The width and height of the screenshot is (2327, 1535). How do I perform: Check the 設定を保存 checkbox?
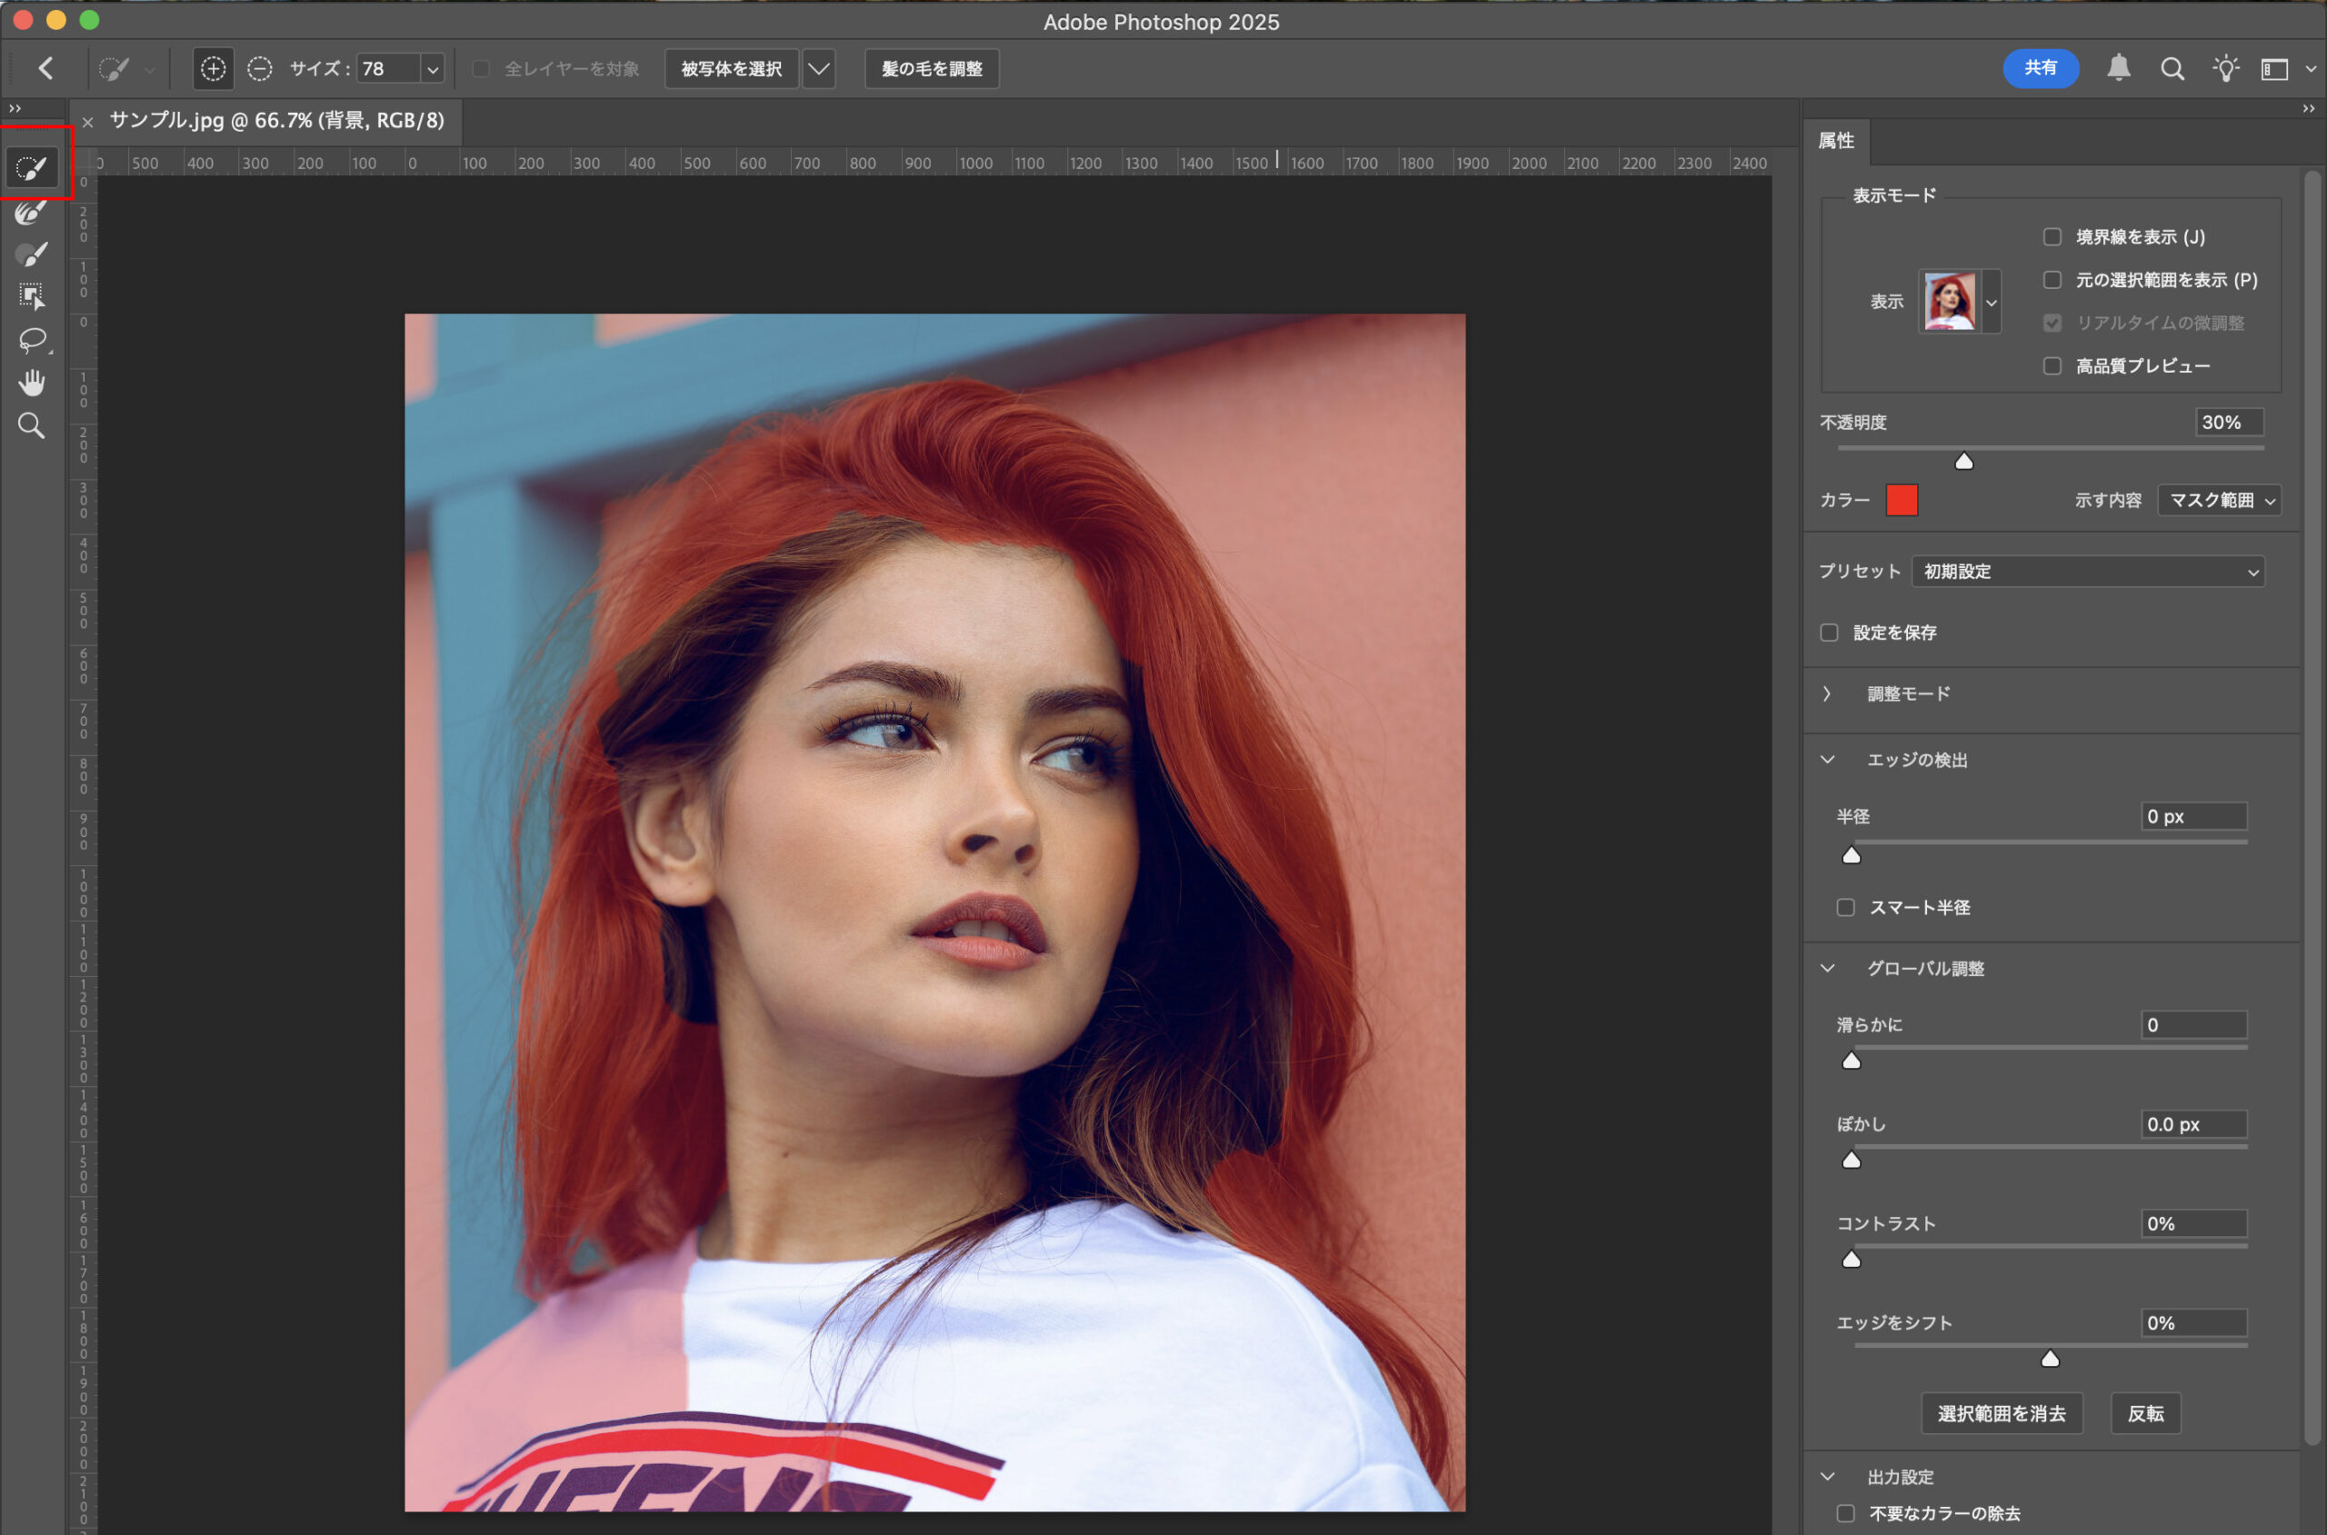point(1829,633)
